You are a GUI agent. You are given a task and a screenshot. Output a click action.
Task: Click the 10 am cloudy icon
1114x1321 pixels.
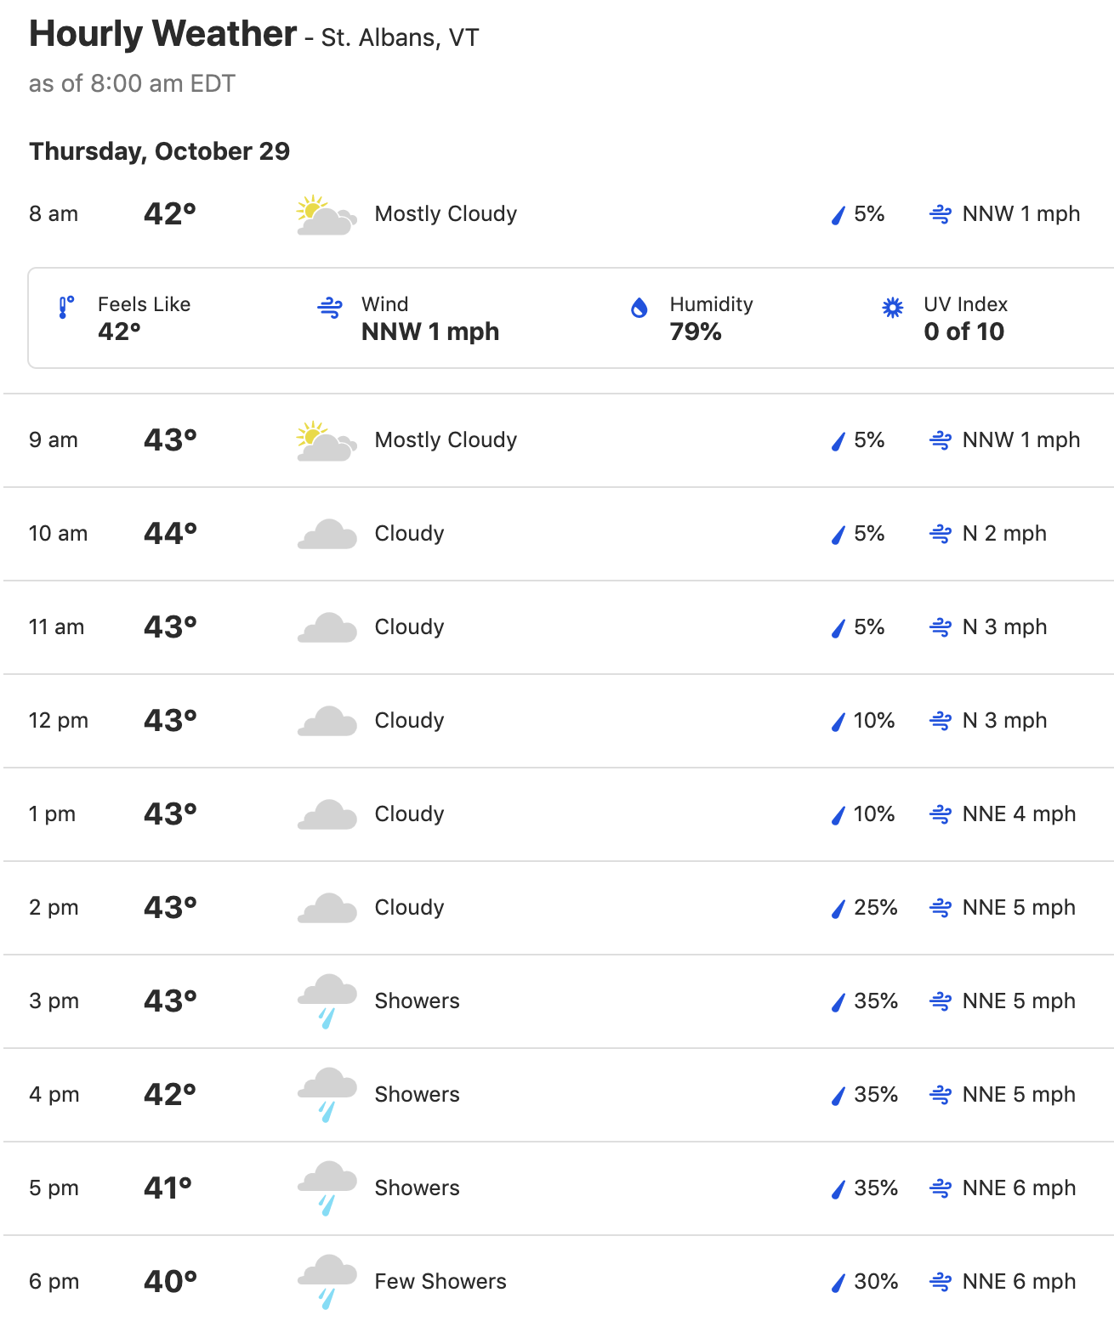tap(327, 535)
